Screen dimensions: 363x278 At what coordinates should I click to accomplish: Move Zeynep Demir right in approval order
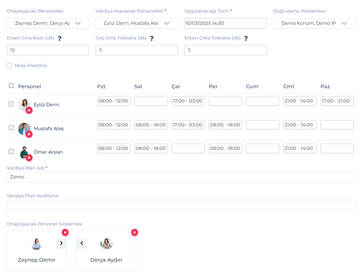[x=61, y=243]
